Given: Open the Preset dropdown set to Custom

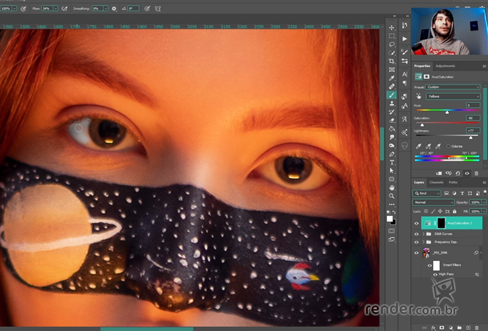Looking at the screenshot, I should coord(453,87).
